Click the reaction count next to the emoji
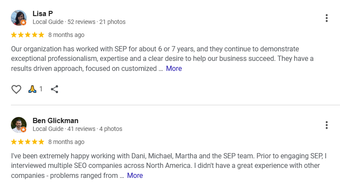 [41, 89]
